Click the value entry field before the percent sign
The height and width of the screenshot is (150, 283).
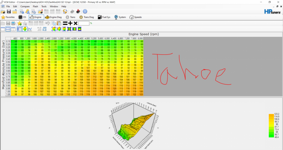click(84, 23)
